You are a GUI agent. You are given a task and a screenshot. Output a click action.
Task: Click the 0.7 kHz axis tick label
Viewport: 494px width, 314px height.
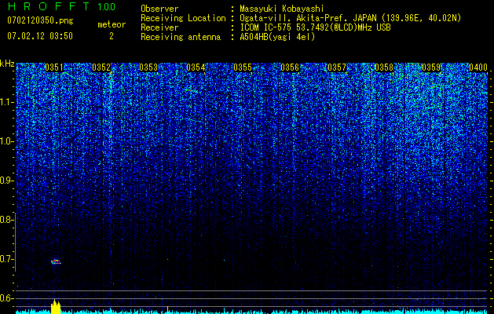(x=7, y=259)
